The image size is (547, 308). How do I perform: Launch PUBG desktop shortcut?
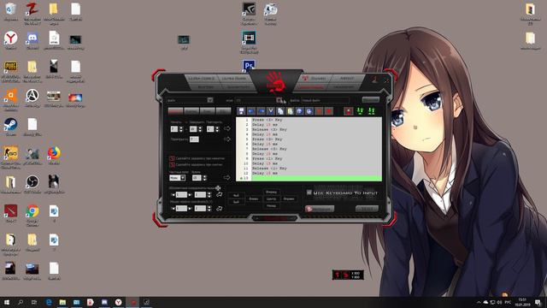pyautogui.click(x=11, y=72)
